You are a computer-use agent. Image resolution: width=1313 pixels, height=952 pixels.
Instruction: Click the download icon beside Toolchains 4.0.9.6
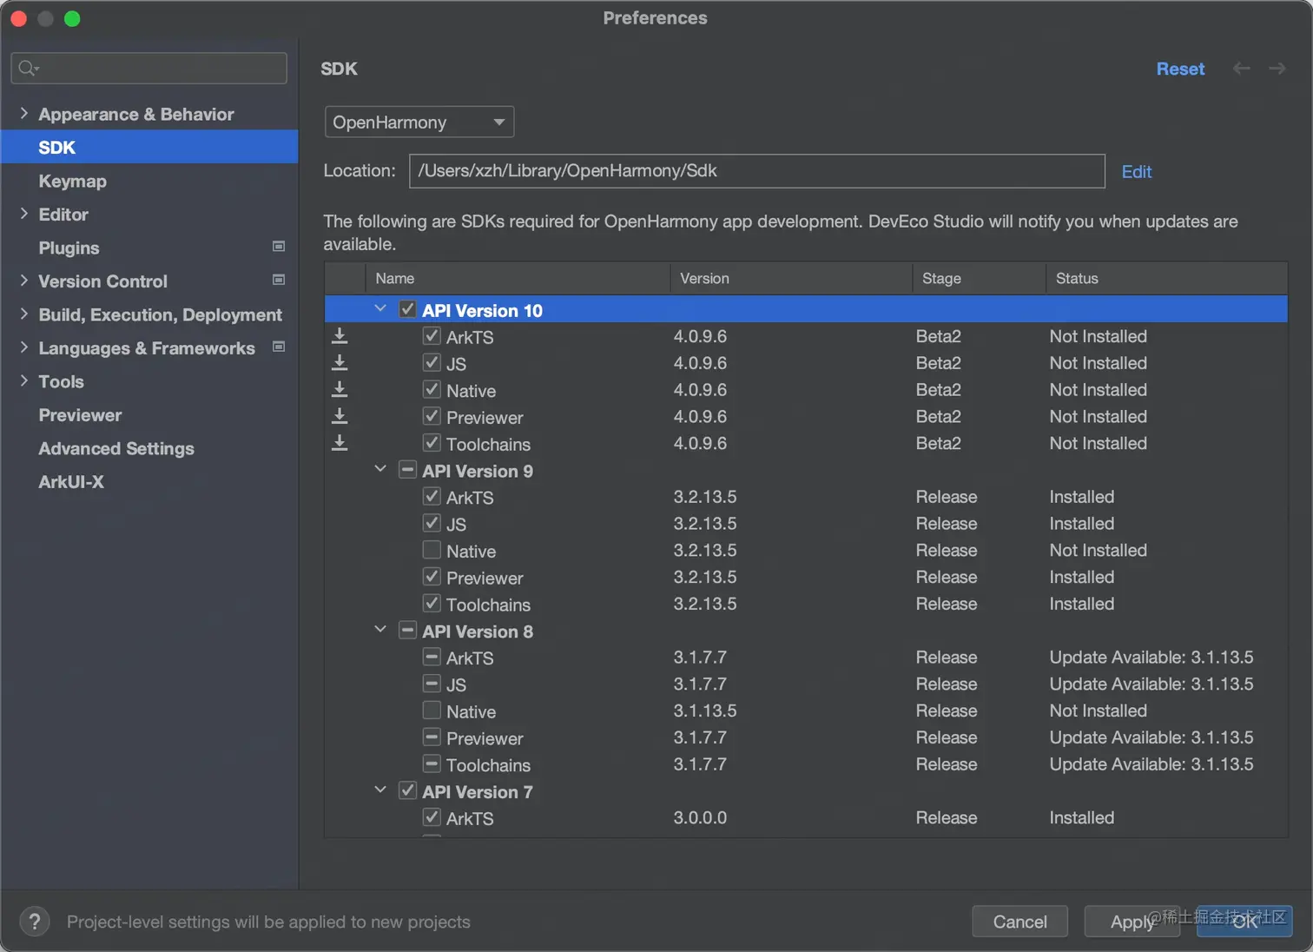340,444
